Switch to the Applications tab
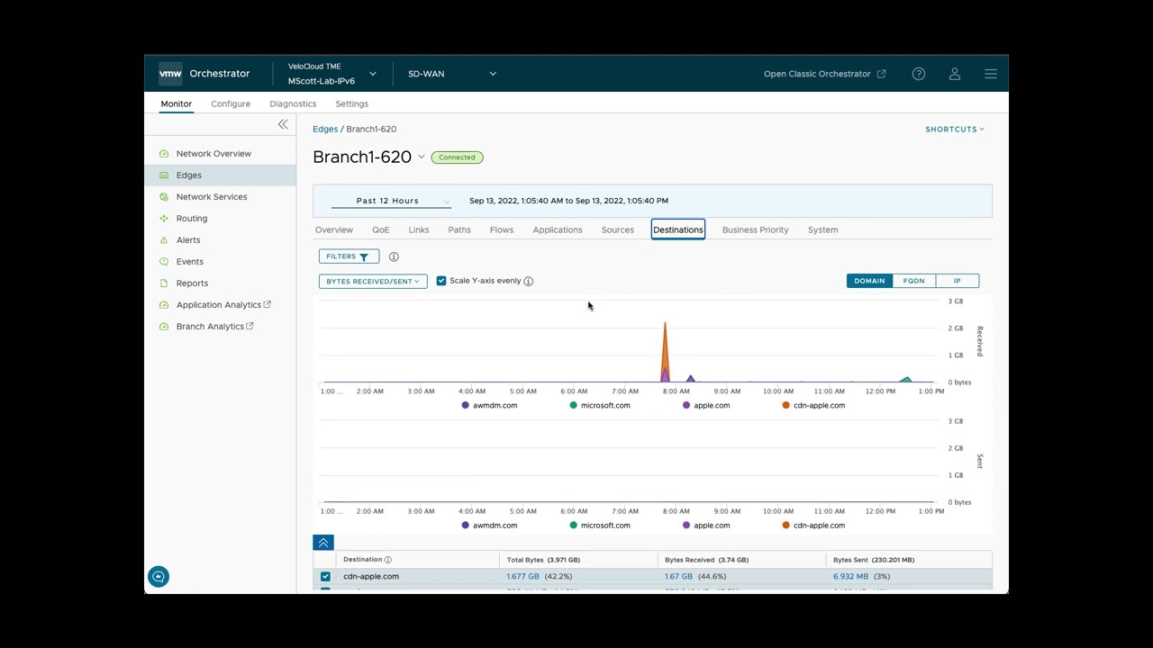The width and height of the screenshot is (1153, 648). [557, 229]
